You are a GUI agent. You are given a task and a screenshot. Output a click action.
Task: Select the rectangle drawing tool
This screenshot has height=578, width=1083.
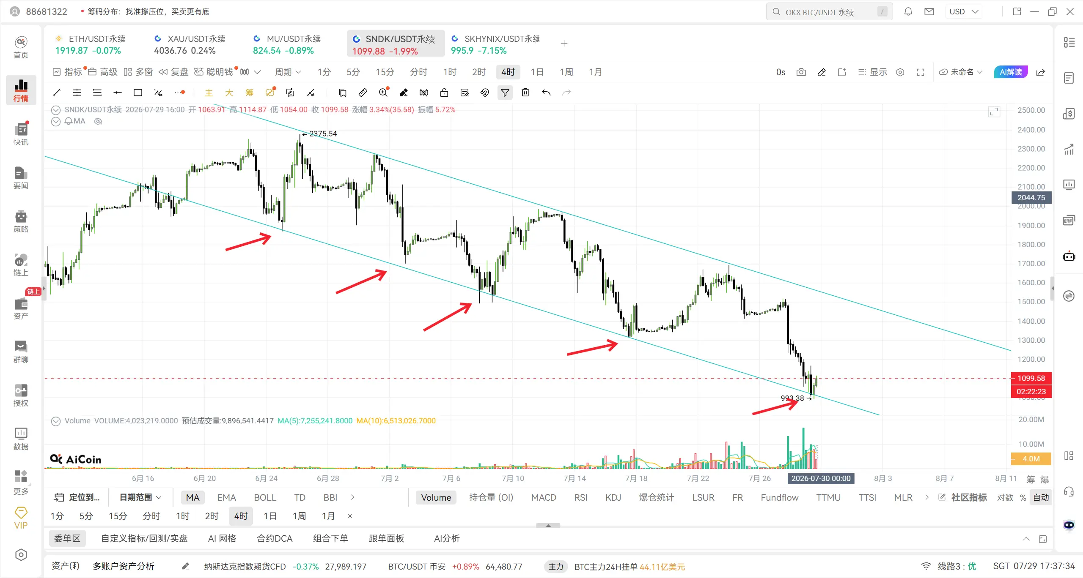click(x=138, y=93)
